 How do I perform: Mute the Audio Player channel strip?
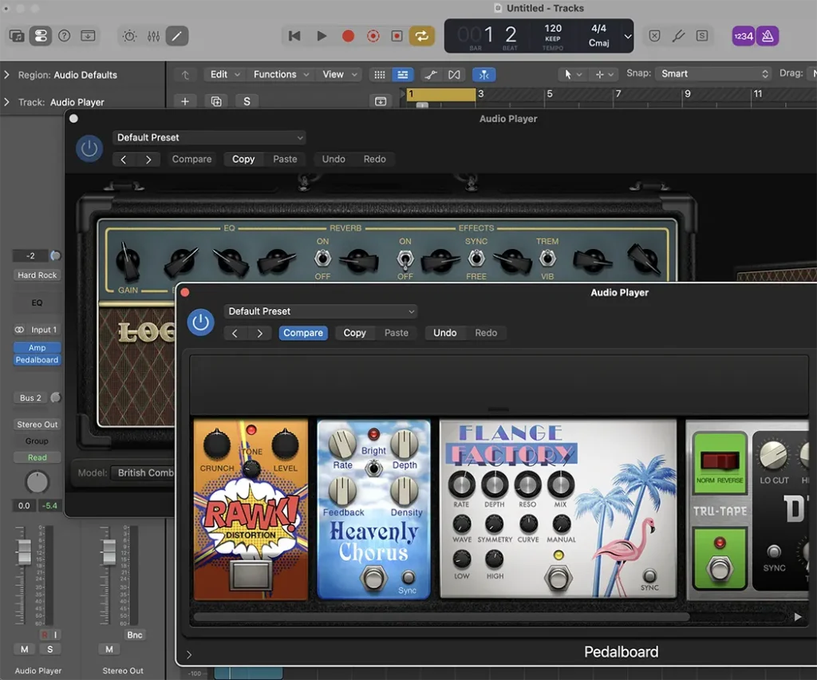pyautogui.click(x=24, y=649)
